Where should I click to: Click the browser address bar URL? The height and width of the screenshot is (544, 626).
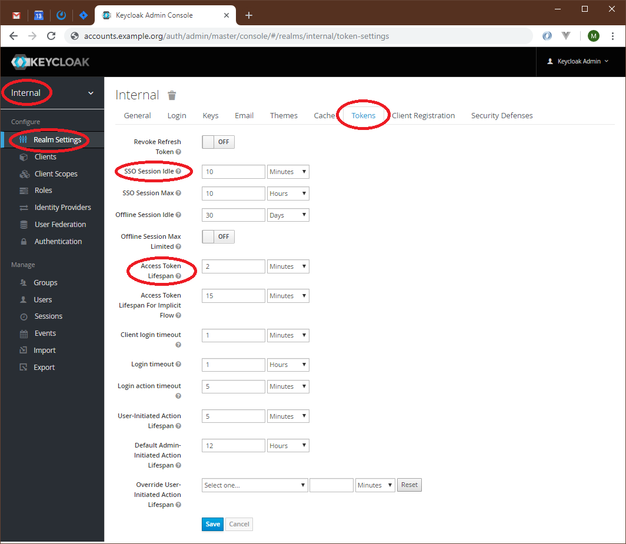coord(237,36)
